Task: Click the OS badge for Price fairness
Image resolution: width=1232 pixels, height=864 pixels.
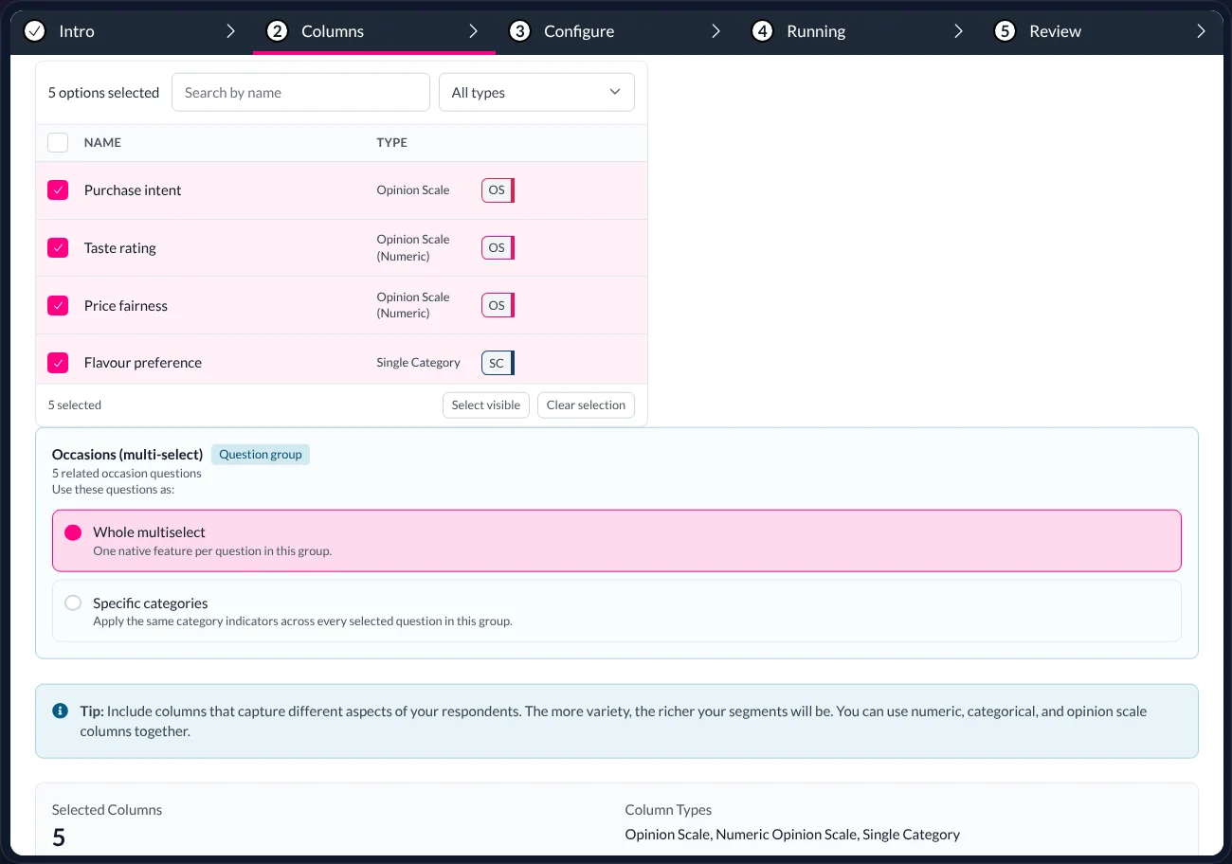Action: 498,305
